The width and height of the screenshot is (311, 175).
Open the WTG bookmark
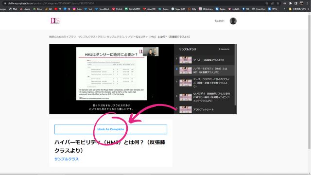273,9
